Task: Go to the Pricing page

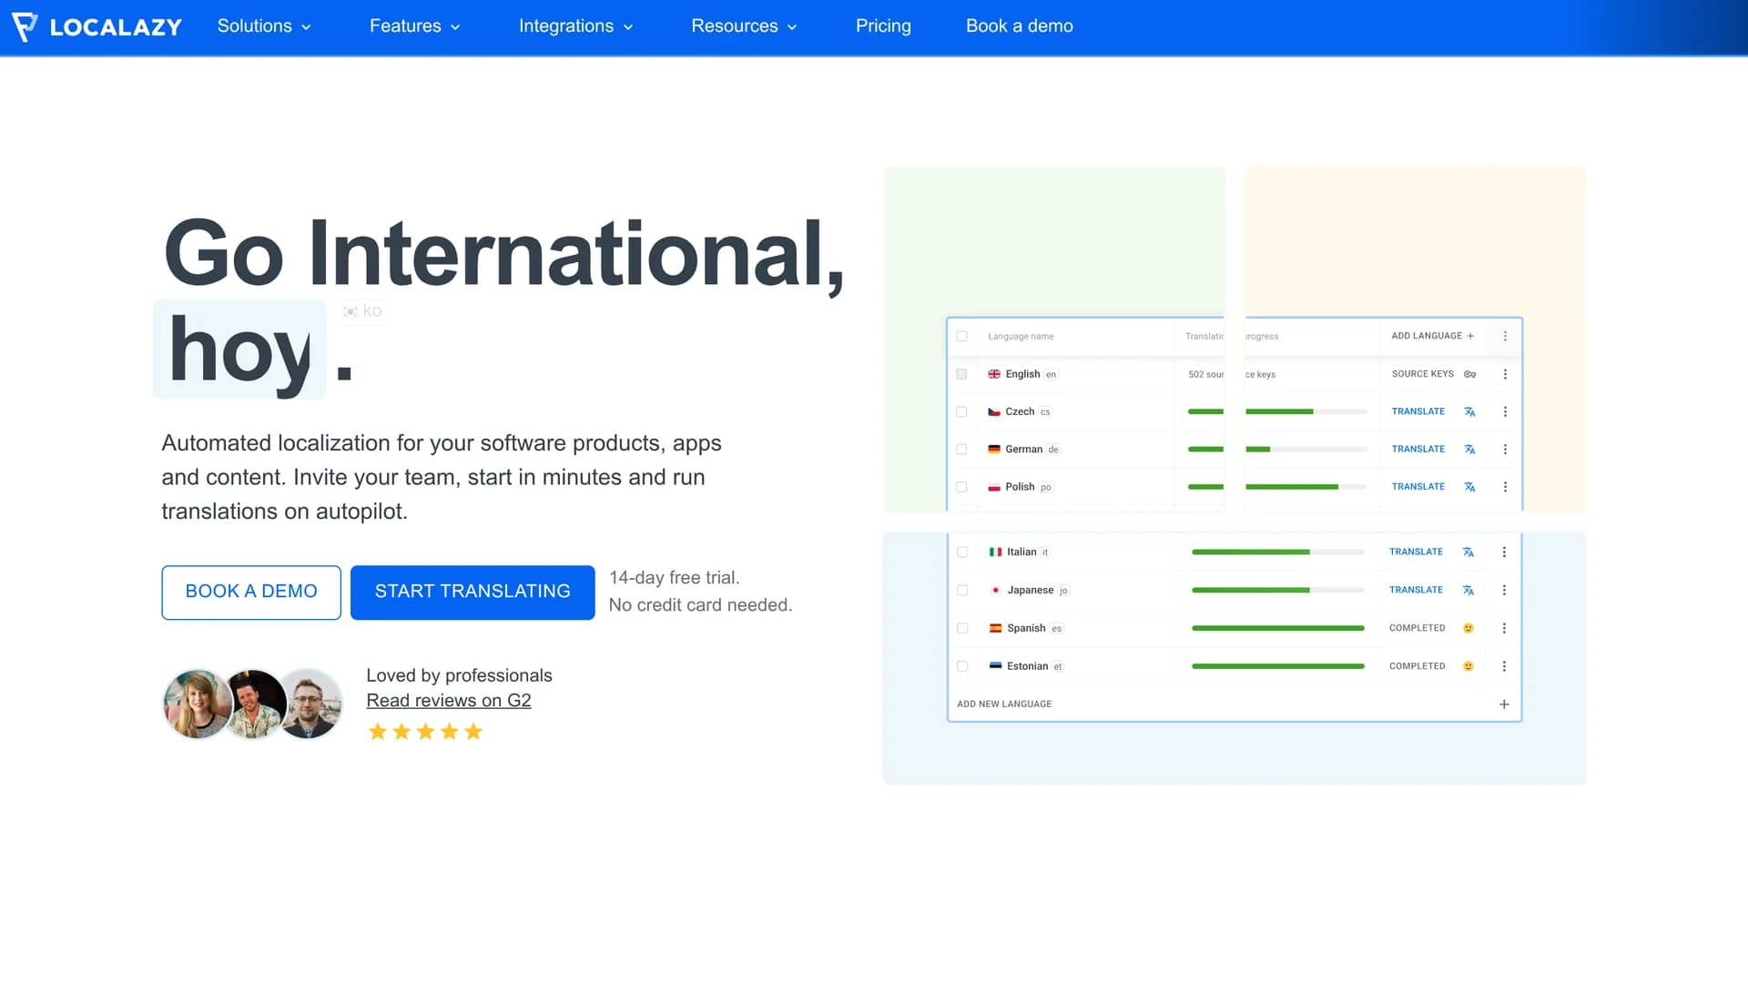Action: point(883,26)
